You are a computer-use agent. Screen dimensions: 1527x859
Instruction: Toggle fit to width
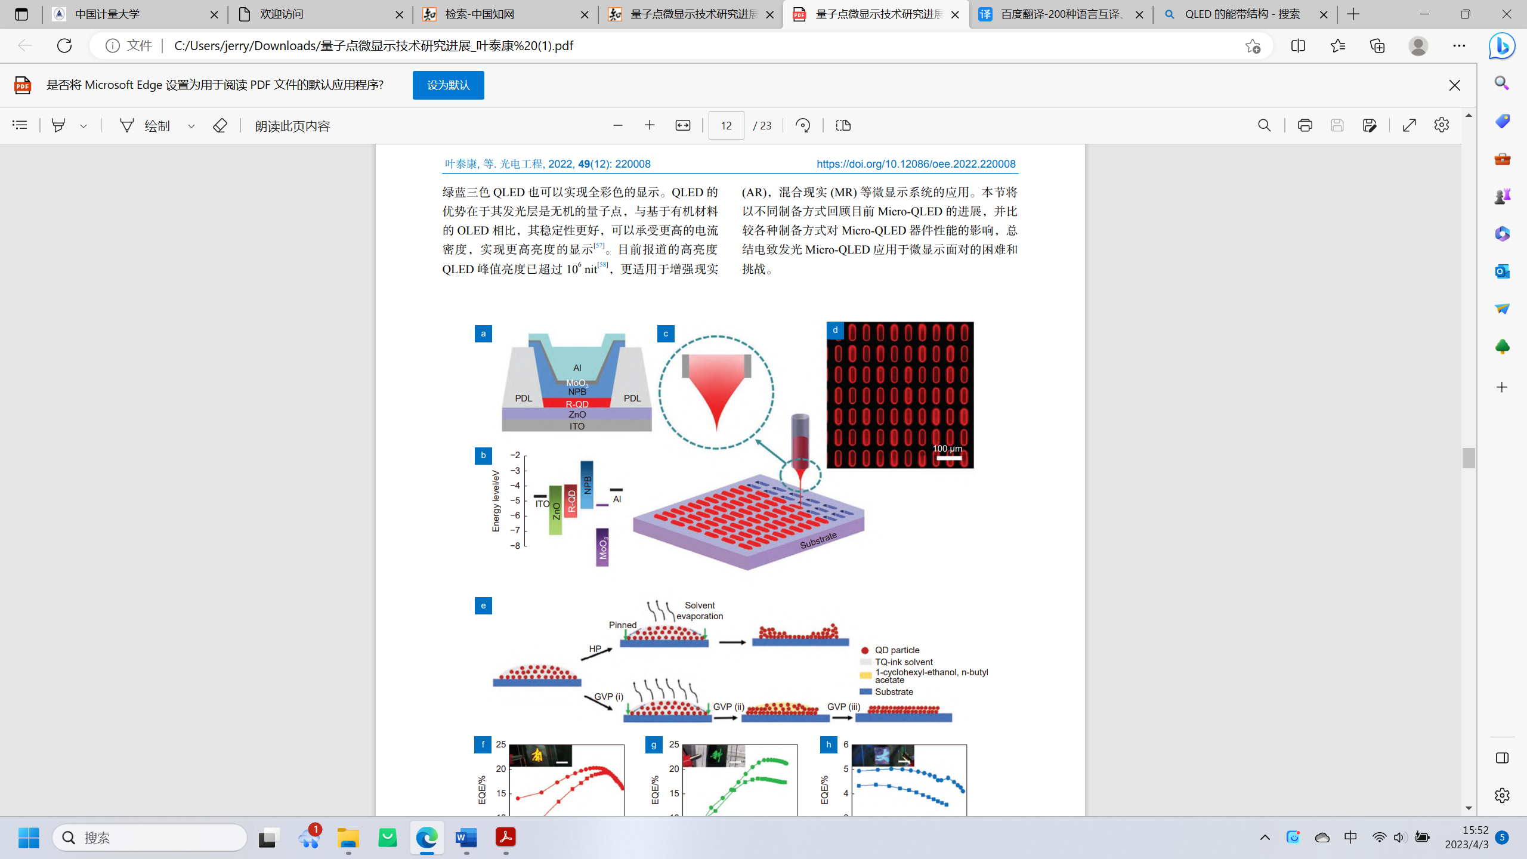click(683, 125)
